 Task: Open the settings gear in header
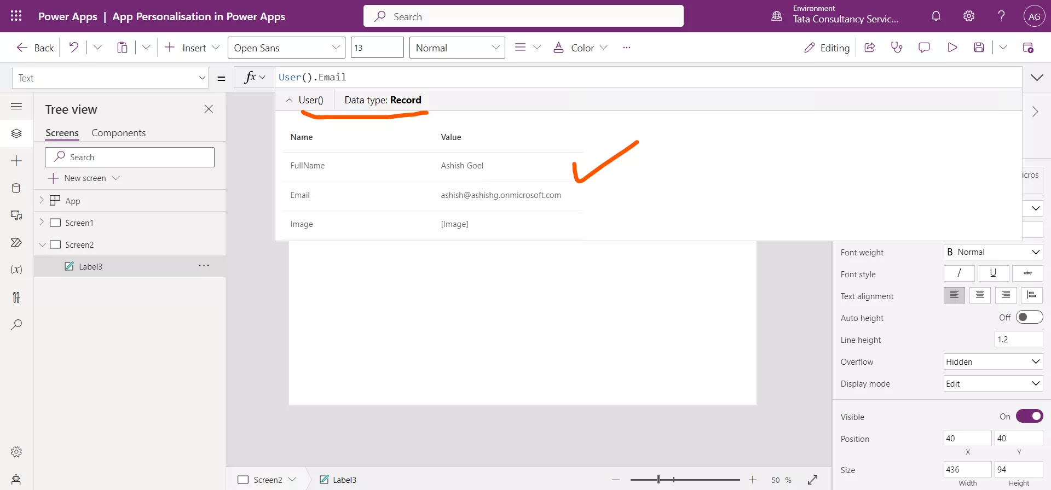(969, 16)
